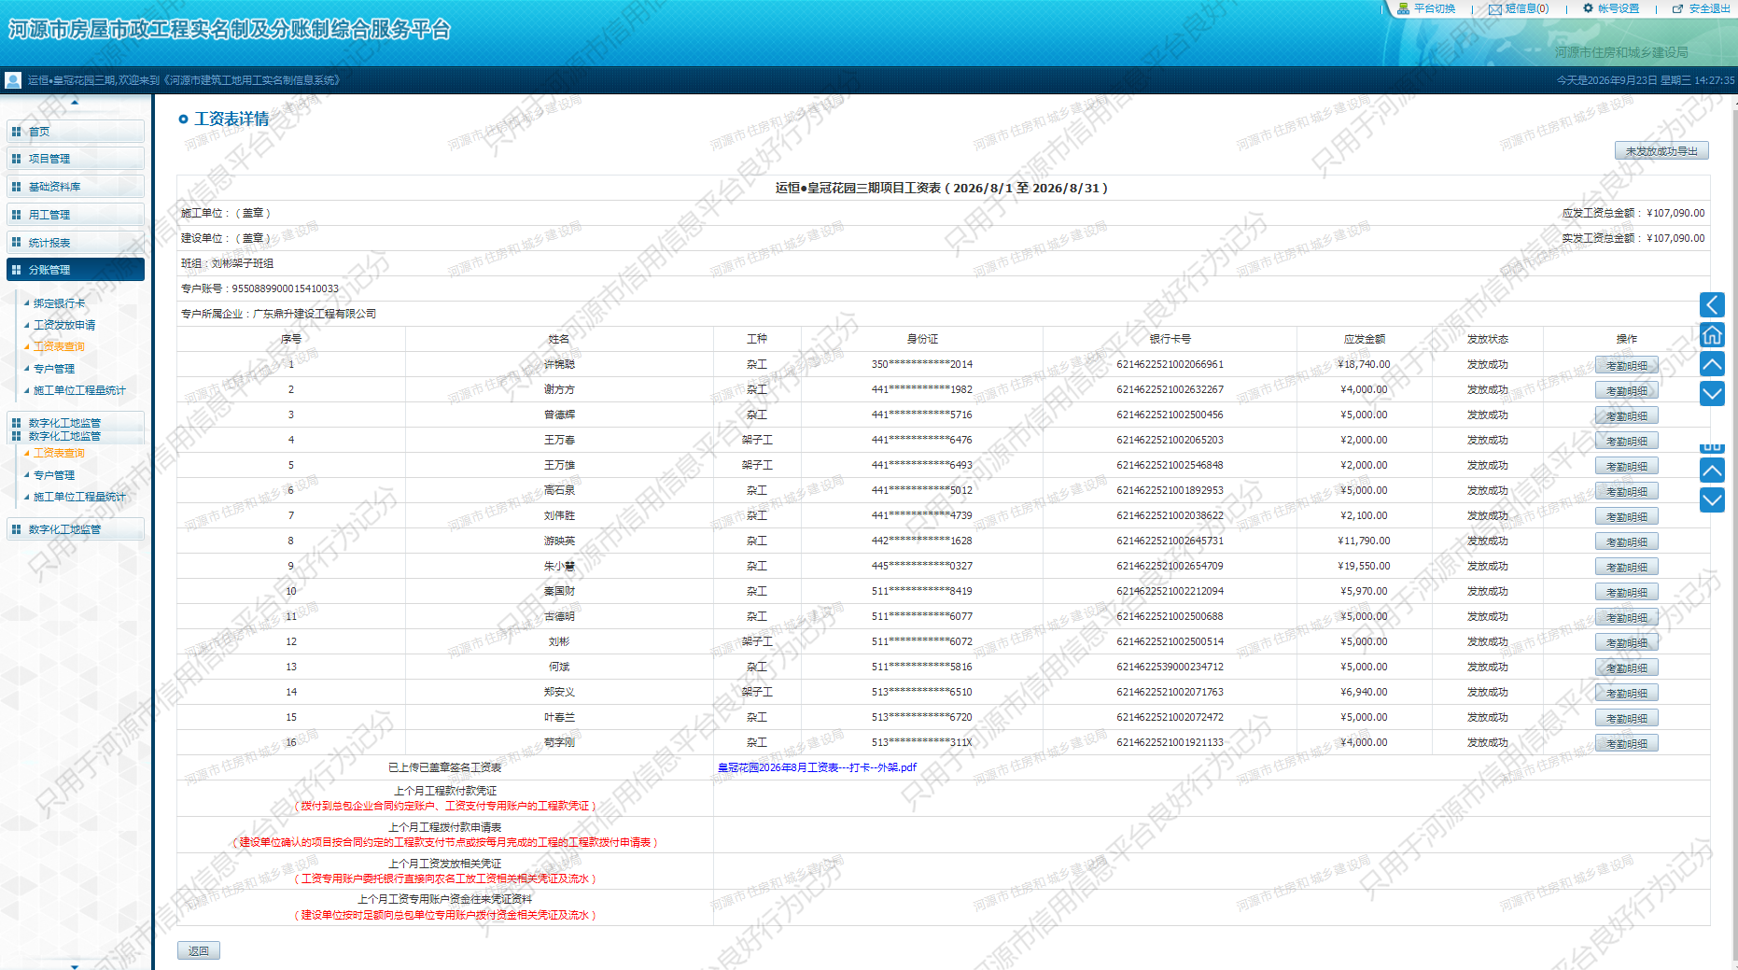Click the sidebar scroll-down triangle at bottom
This screenshot has height=970, width=1738.
[x=75, y=965]
